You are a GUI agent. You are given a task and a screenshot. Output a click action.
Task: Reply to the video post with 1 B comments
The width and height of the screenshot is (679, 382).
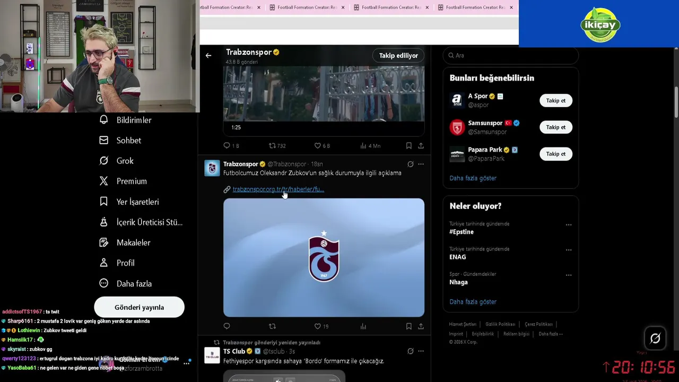231,145
